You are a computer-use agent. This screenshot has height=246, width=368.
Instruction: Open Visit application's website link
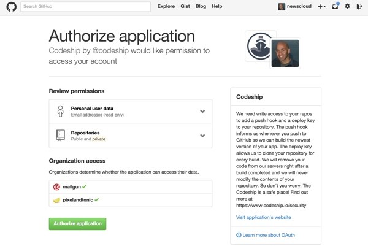point(263,217)
